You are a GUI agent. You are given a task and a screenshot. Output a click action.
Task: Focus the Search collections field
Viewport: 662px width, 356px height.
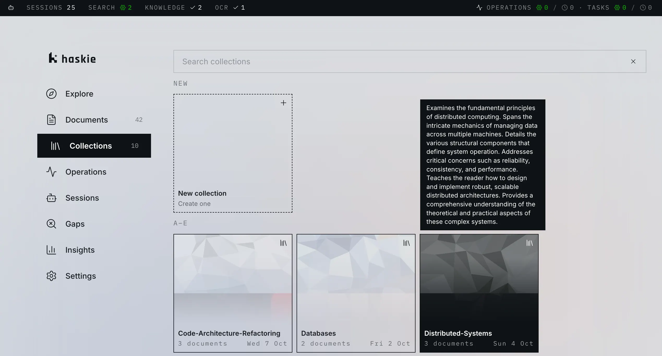tap(410, 61)
